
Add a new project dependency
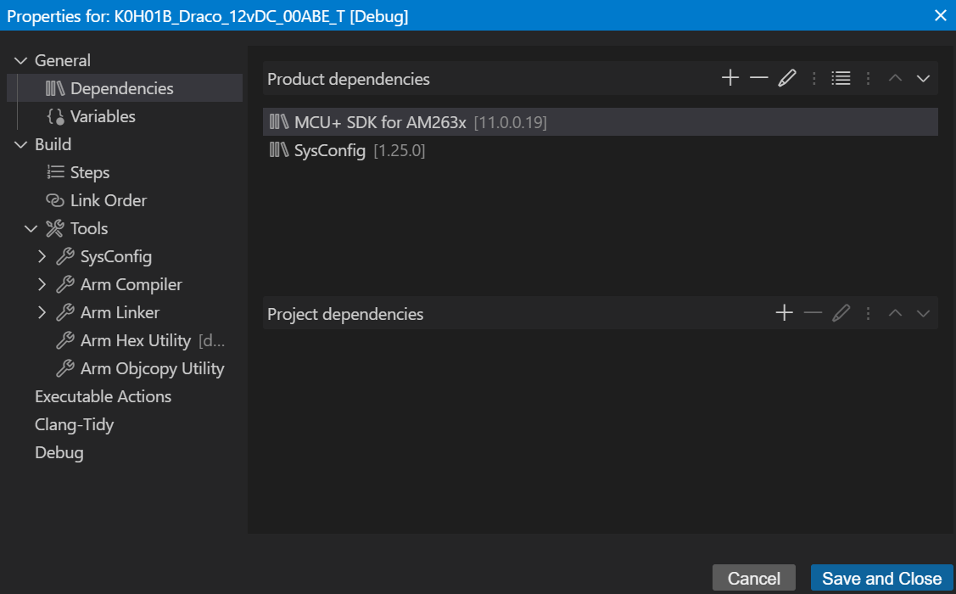(785, 314)
